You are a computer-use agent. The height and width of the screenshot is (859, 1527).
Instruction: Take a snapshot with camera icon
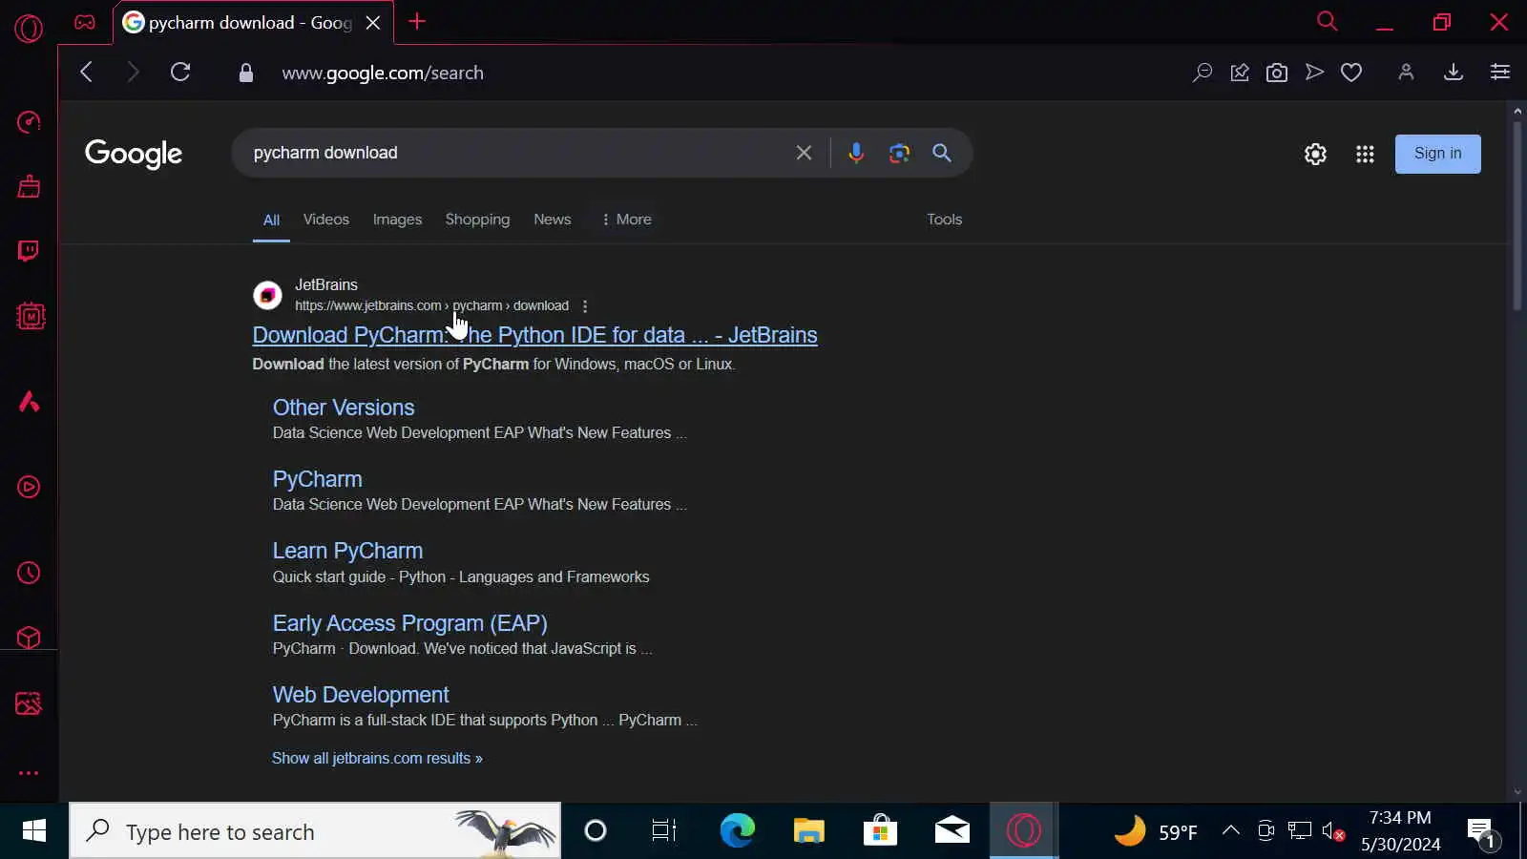click(x=1277, y=73)
